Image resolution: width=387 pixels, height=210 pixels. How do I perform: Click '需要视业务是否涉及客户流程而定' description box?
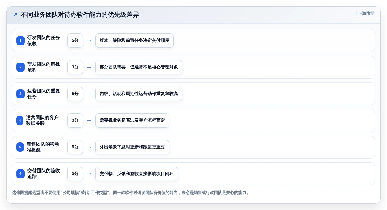(x=132, y=120)
